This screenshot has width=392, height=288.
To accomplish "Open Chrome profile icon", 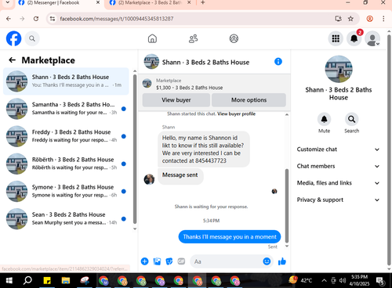I will coord(369,19).
